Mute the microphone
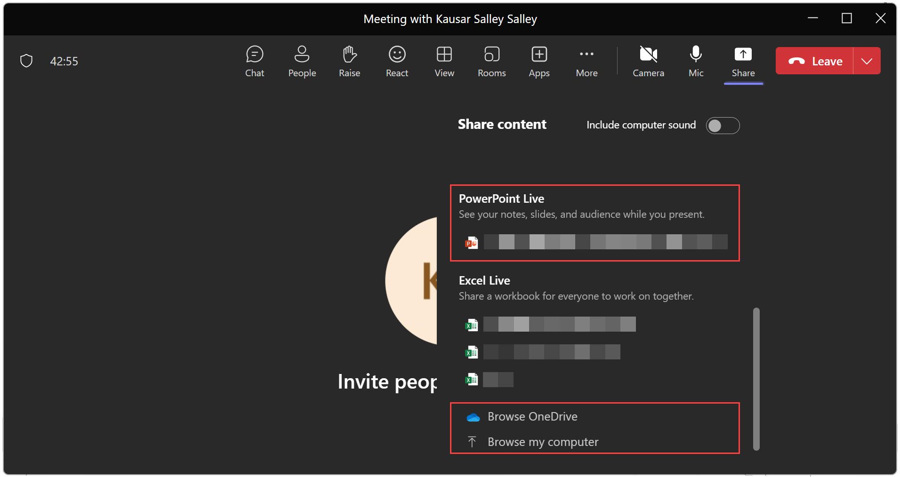This screenshot has height=477, width=900. coord(695,61)
